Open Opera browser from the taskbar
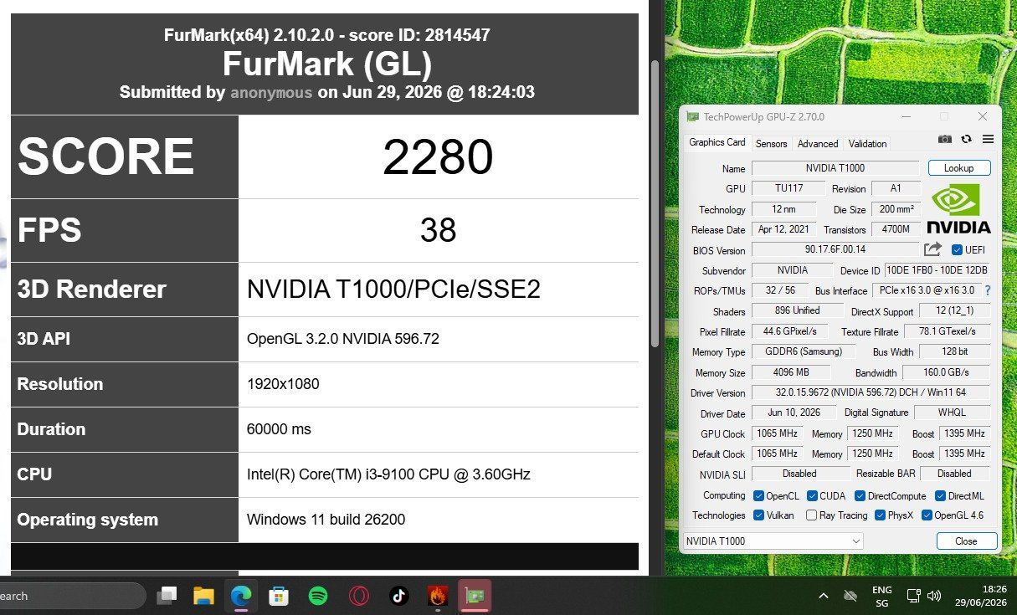This screenshot has width=1017, height=615. tap(358, 596)
